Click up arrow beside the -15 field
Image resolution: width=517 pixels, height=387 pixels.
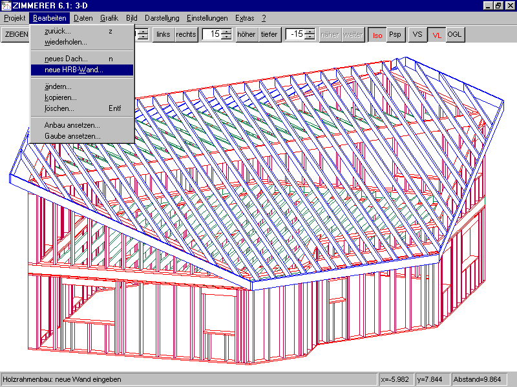click(310, 32)
